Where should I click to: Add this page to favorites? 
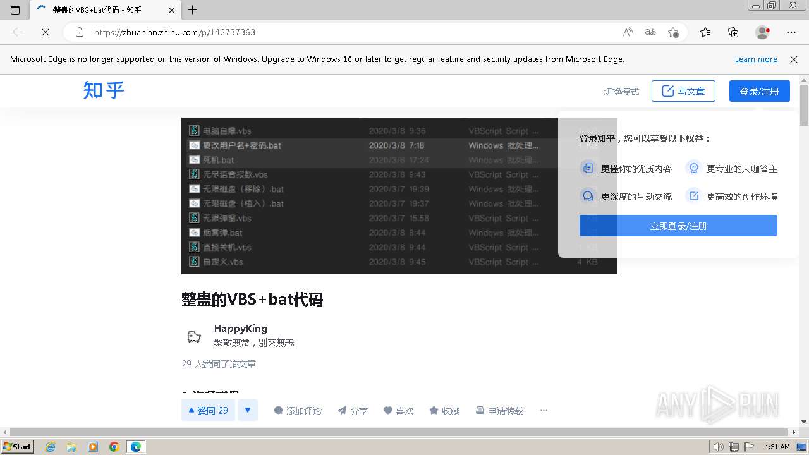point(673,32)
